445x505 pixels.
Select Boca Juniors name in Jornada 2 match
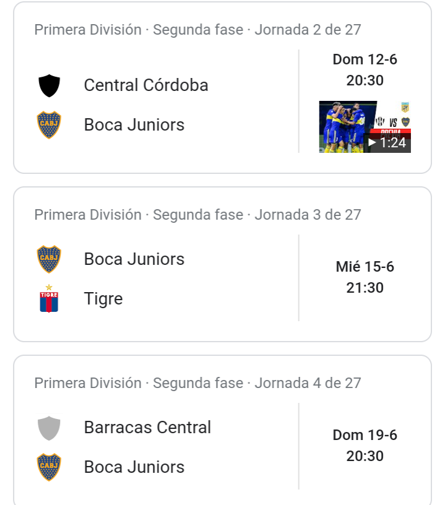coord(134,125)
